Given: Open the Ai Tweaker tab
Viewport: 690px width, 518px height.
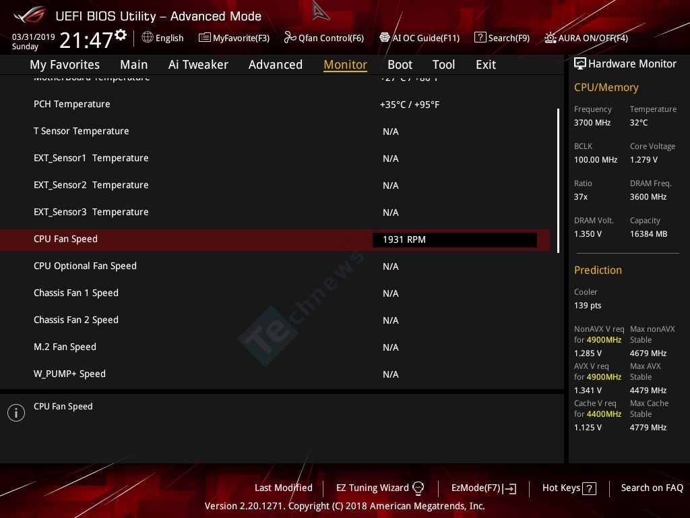Looking at the screenshot, I should [x=198, y=65].
